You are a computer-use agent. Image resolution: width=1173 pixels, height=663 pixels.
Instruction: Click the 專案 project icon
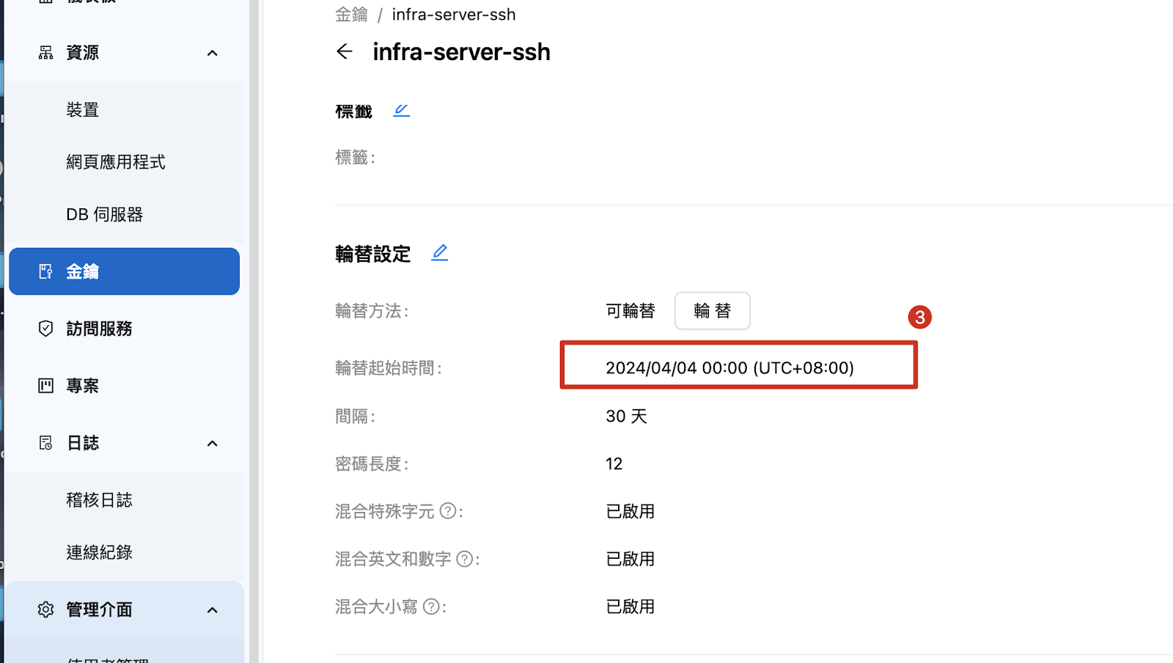click(45, 386)
